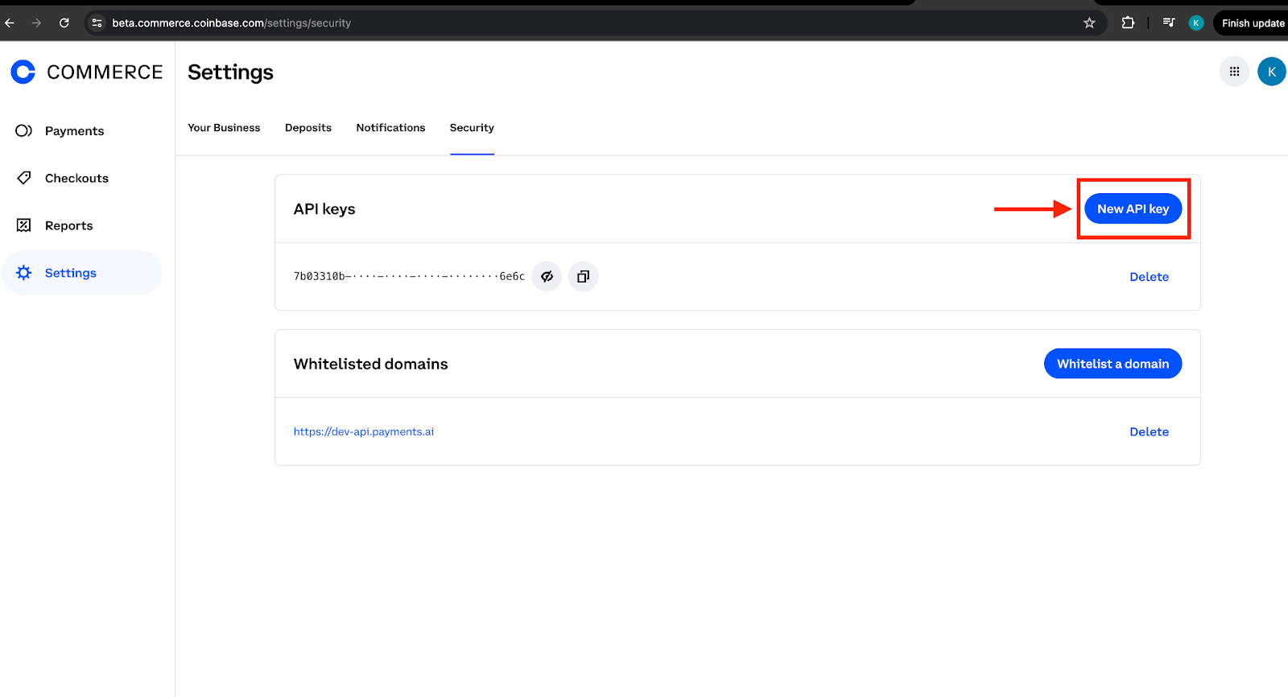Go forward in browser history
Screen dimensions: 1288x697
36,23
